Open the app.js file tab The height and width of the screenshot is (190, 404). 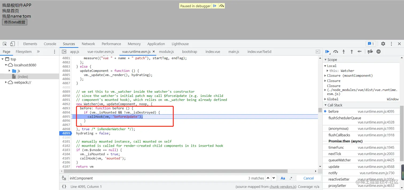tap(75, 52)
